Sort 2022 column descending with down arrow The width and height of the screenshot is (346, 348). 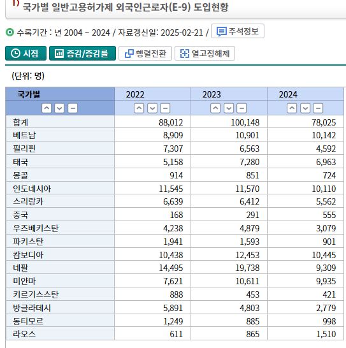152,108
